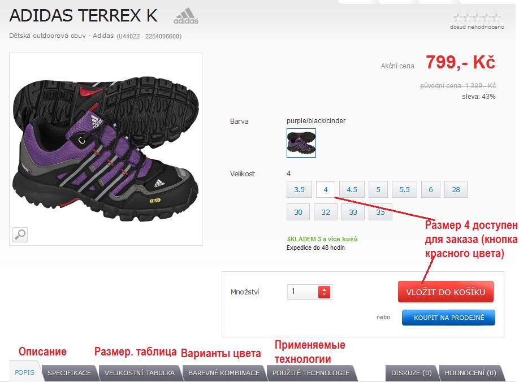
Task: Select the purple/black/cinder color thumbnail
Action: click(301, 143)
